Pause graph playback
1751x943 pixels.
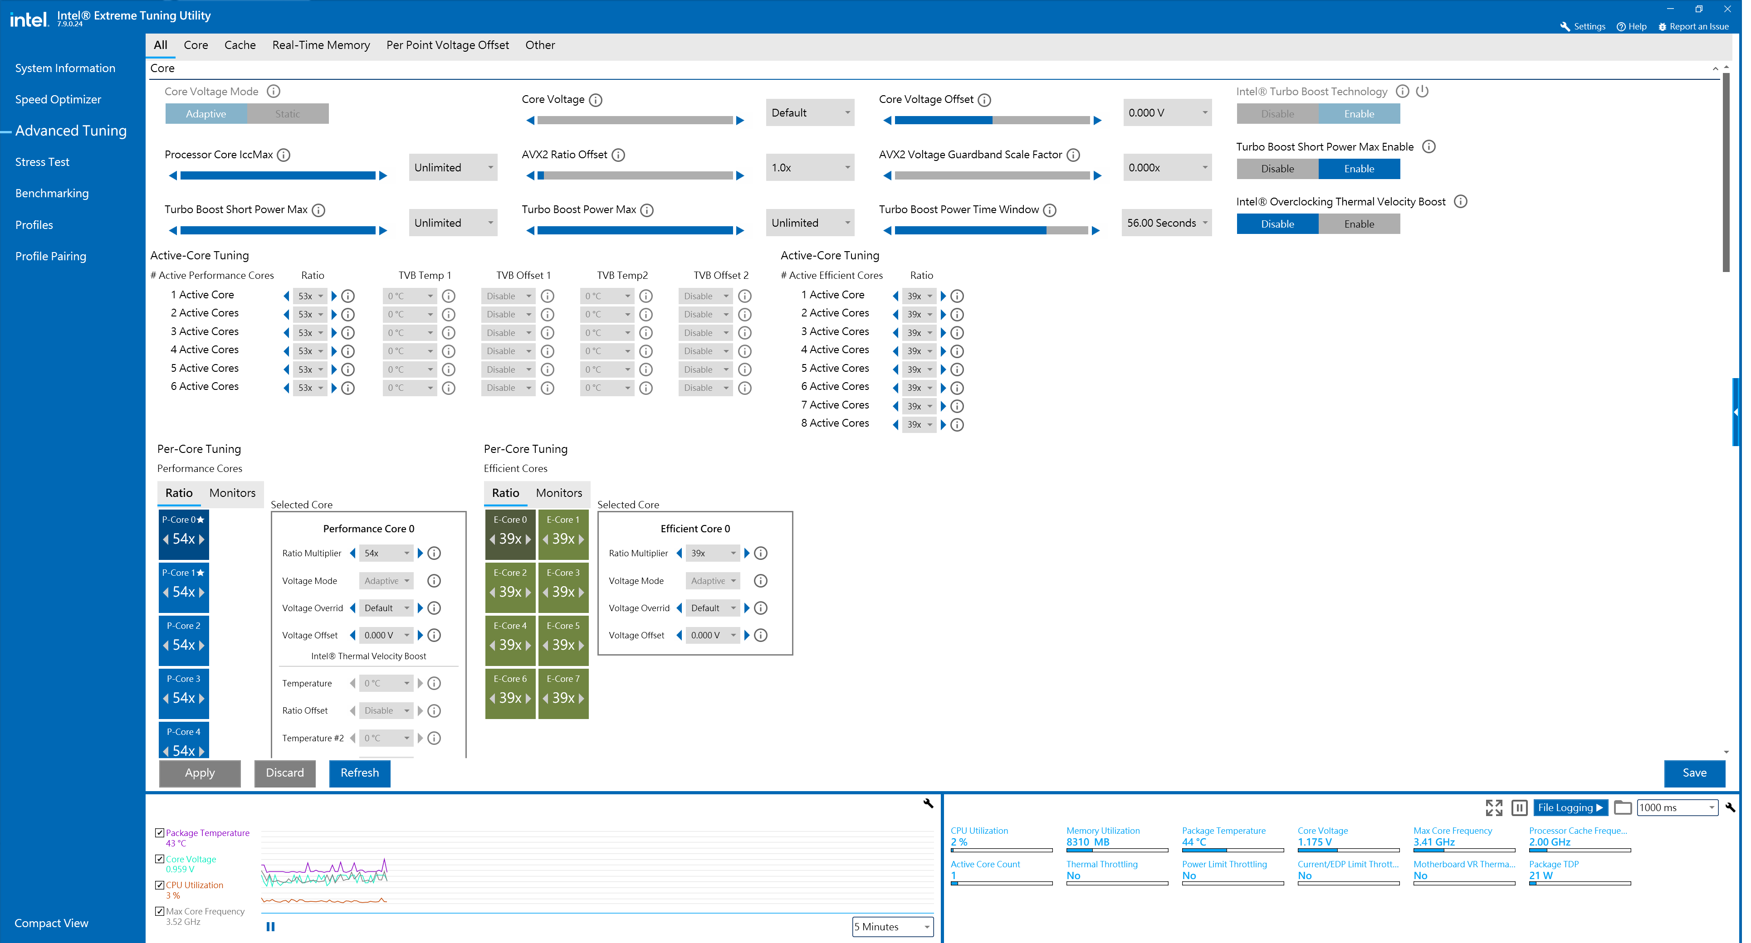[270, 927]
